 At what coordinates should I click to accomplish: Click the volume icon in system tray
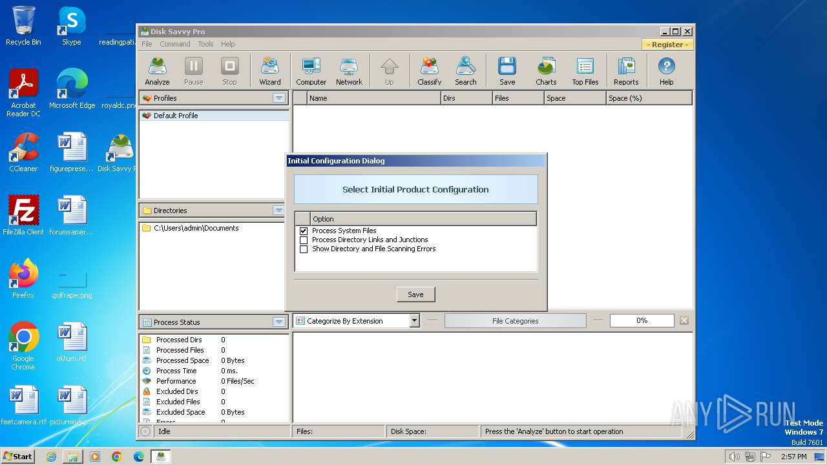tap(734, 457)
